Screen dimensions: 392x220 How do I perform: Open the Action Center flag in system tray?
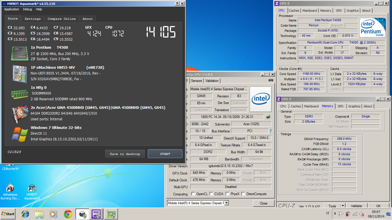(x=341, y=214)
